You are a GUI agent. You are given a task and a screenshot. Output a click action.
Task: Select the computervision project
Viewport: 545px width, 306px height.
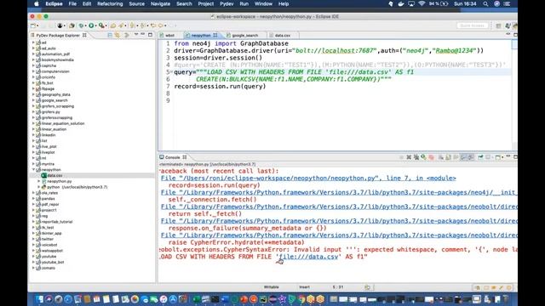point(55,71)
